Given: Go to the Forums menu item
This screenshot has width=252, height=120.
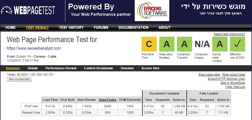Looking at the screenshot, I should tap(101, 28).
